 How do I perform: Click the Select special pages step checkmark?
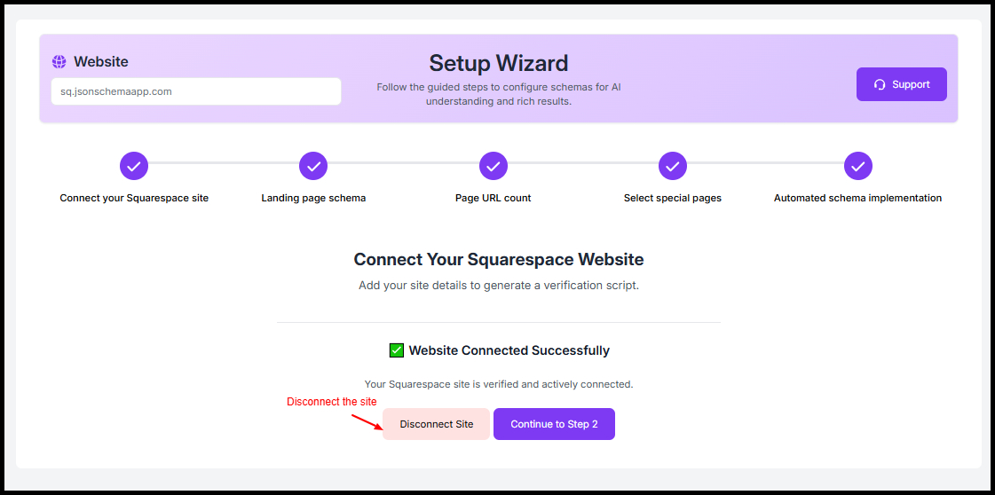673,166
